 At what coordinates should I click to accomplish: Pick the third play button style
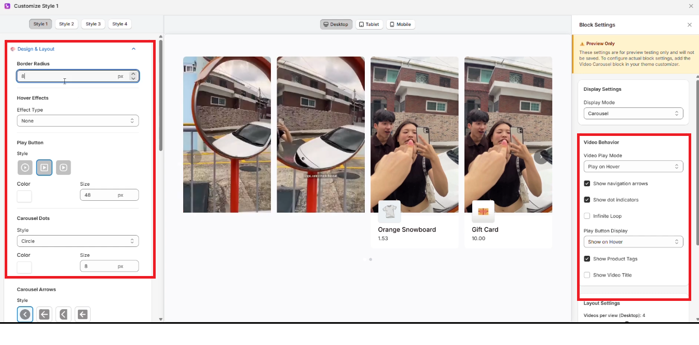63,168
